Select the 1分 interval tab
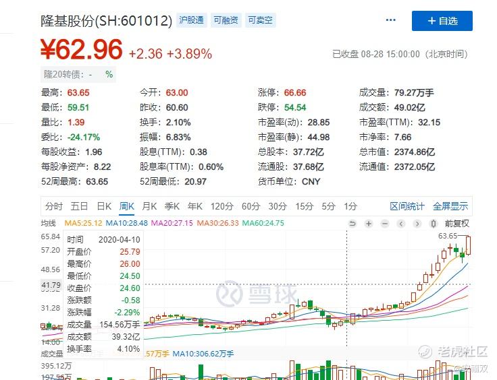The image size is (497, 380). (x=350, y=206)
